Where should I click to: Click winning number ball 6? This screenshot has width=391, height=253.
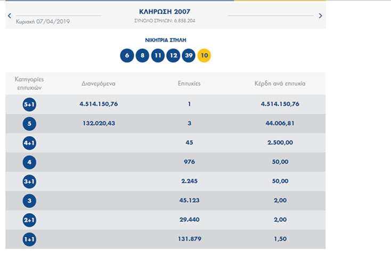(127, 56)
